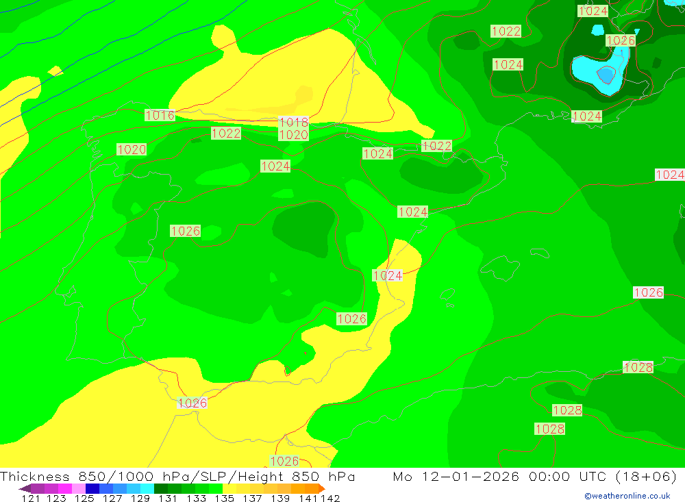Click the 1026 label next to the cyan patch

[x=621, y=40]
